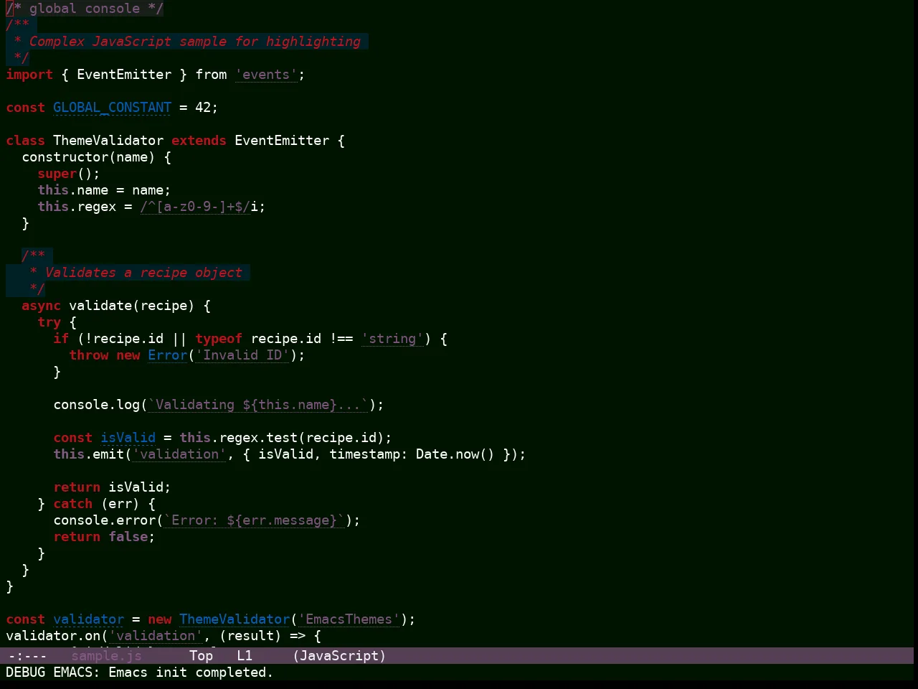The height and width of the screenshot is (689, 918).
Task: Click the 'typeof' keyword
Action: pyautogui.click(x=219, y=339)
